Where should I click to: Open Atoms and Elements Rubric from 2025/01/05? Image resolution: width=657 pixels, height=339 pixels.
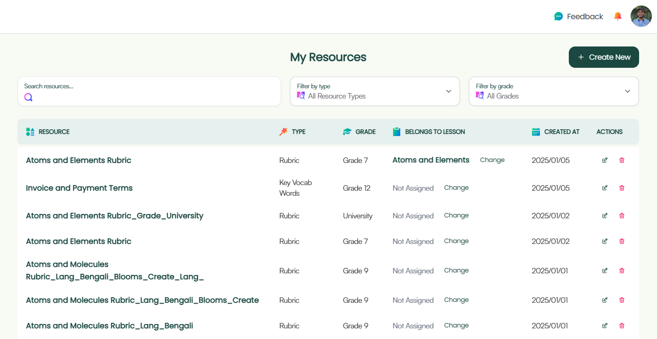pyautogui.click(x=78, y=160)
